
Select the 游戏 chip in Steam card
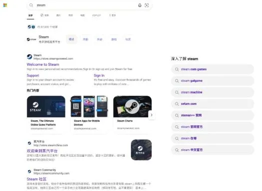114,39
